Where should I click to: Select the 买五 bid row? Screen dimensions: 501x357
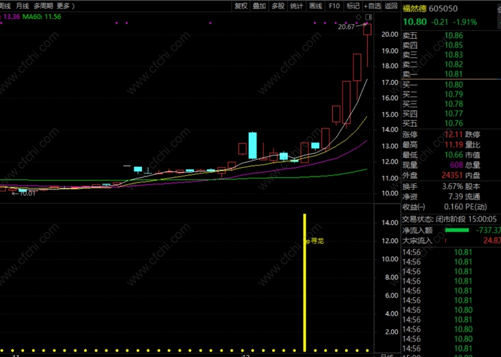pyautogui.click(x=451, y=123)
